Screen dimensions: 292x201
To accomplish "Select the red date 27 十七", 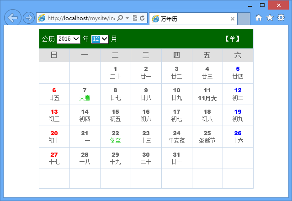I will (54, 158).
